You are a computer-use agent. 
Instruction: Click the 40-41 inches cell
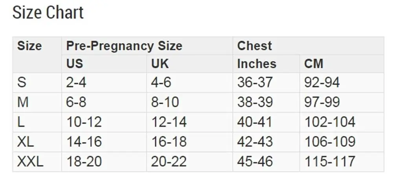[255, 122]
